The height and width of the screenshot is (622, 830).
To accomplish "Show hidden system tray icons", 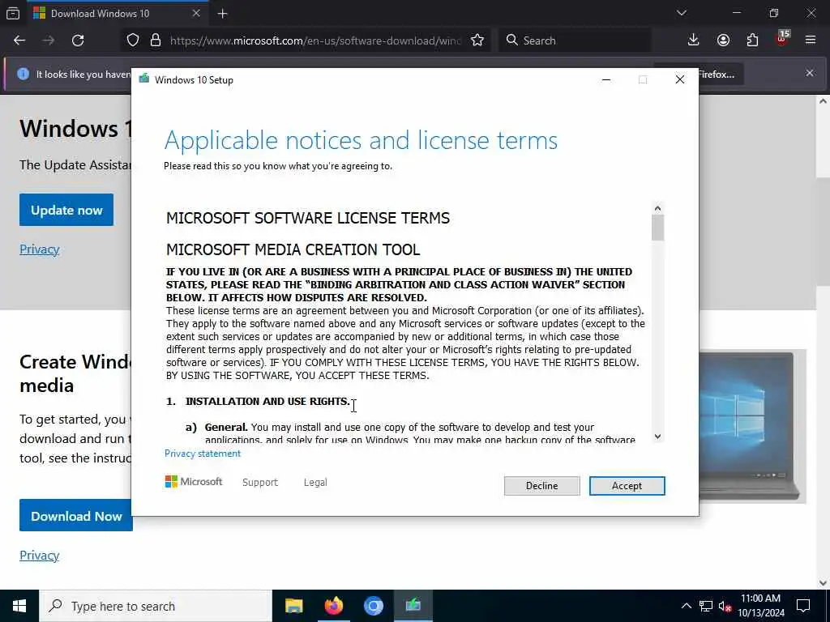I will pos(686,606).
